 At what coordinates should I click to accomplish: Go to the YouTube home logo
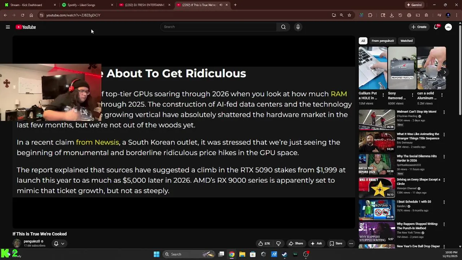coord(26,27)
